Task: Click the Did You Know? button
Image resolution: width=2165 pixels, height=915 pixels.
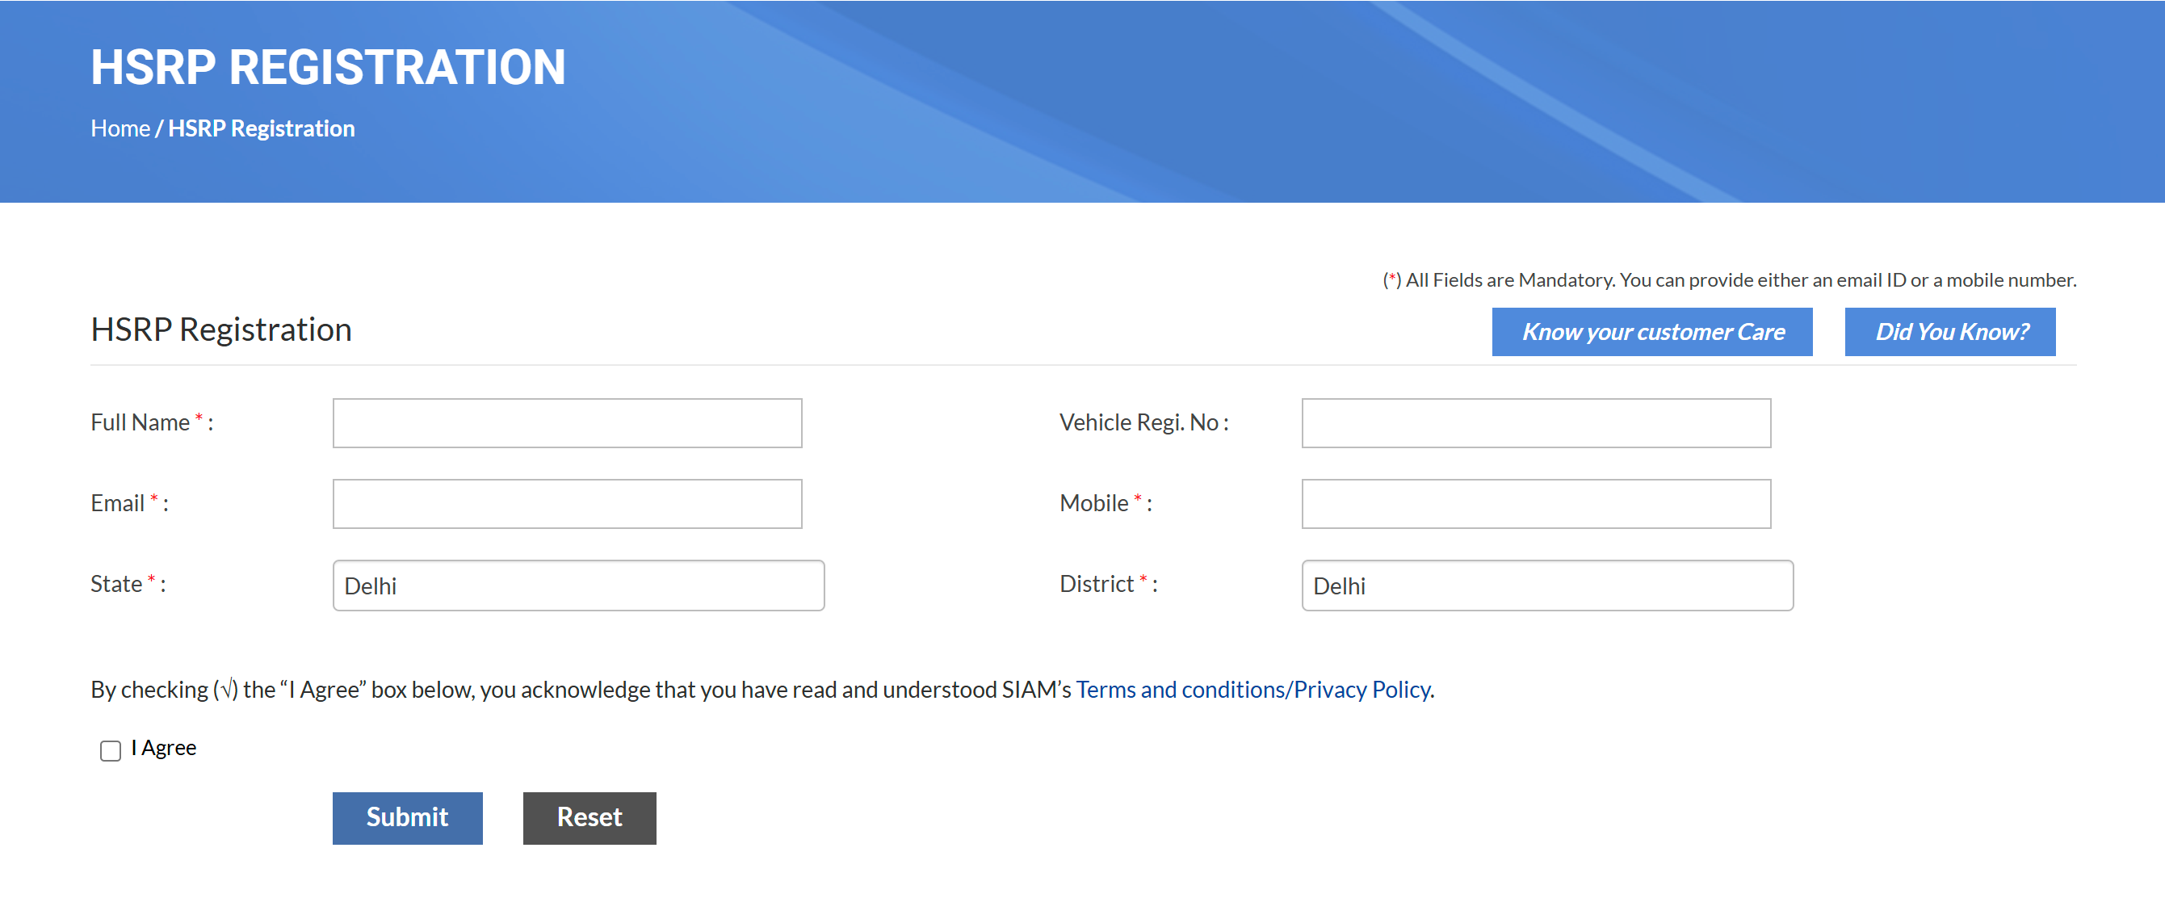Action: 1950,331
